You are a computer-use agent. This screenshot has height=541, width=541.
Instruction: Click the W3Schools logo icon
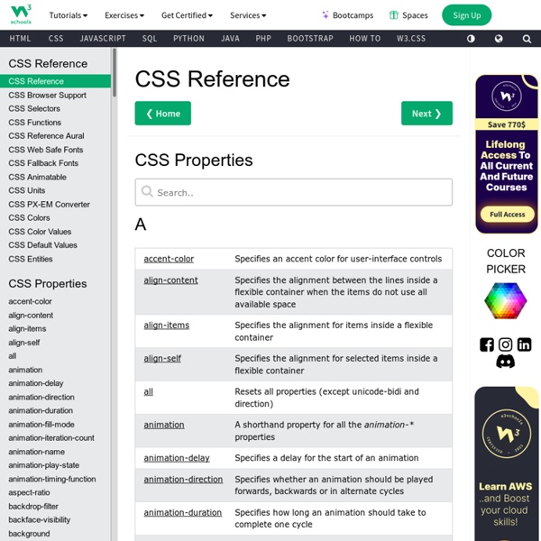20,14
